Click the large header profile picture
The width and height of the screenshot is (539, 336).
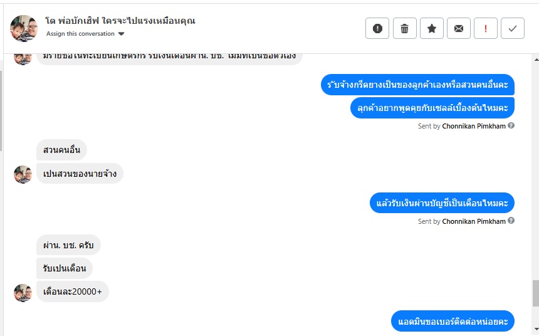click(24, 28)
